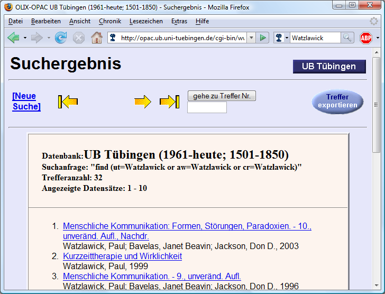
Task: Minimize the Firefox window
Action: tap(339, 5)
